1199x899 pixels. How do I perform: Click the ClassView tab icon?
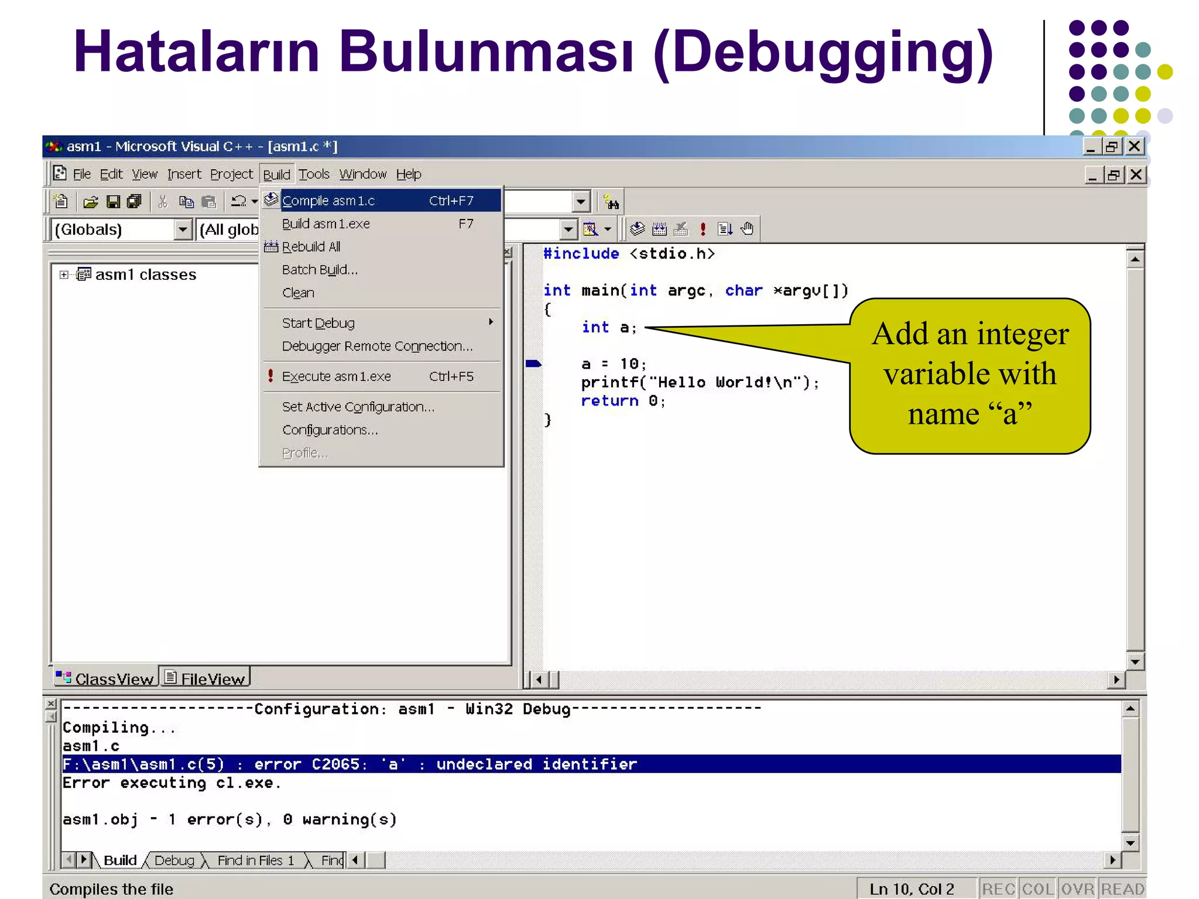[63, 678]
